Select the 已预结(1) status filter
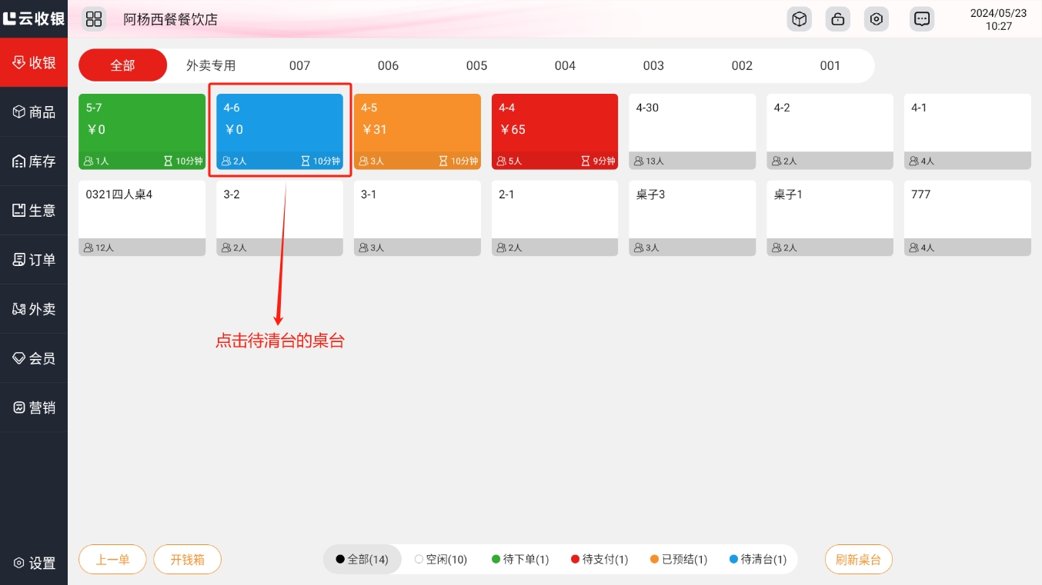 coord(678,560)
